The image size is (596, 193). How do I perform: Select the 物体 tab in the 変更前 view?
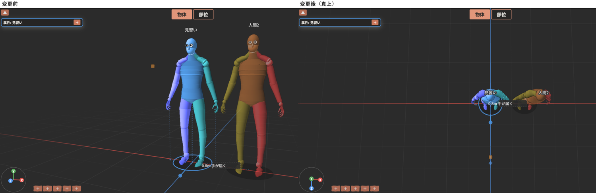coord(182,15)
